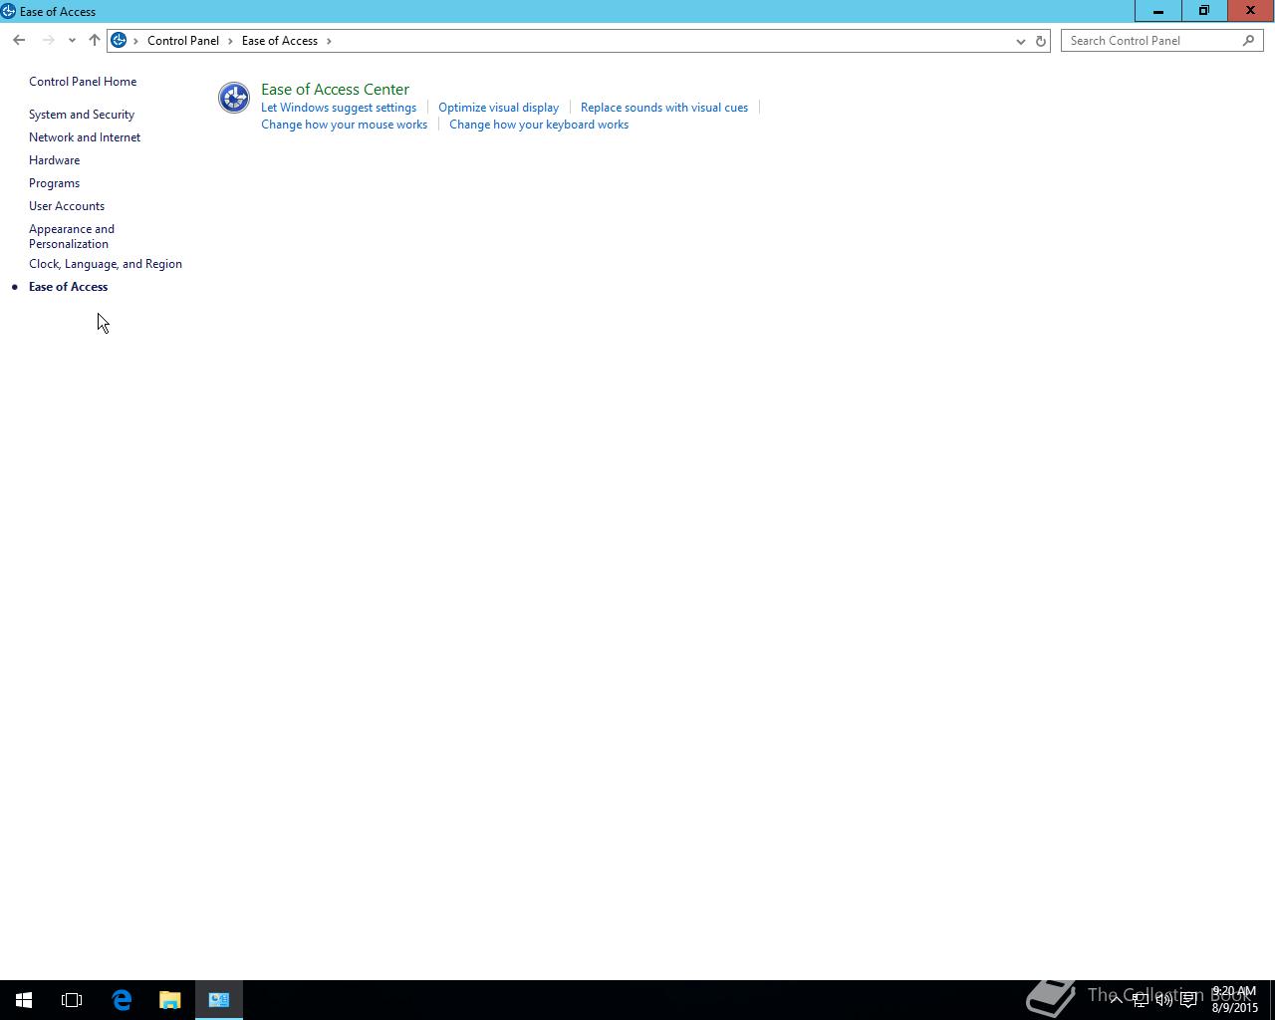Show hidden tray icons

click(x=1116, y=999)
